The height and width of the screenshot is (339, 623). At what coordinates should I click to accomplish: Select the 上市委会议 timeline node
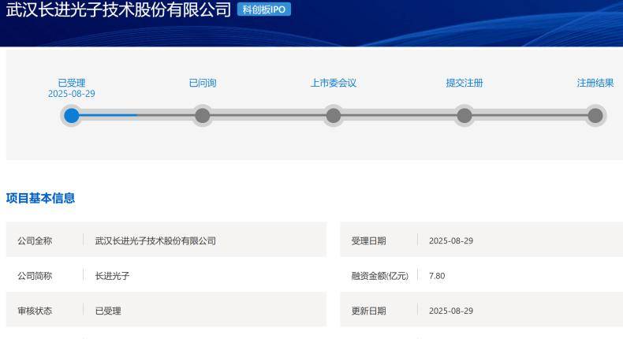[334, 116]
